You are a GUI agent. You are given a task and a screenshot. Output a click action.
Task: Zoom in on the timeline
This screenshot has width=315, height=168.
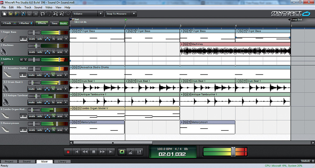tap(55, 14)
